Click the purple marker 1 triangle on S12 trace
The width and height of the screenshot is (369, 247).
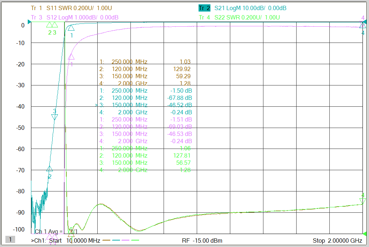point(71,57)
